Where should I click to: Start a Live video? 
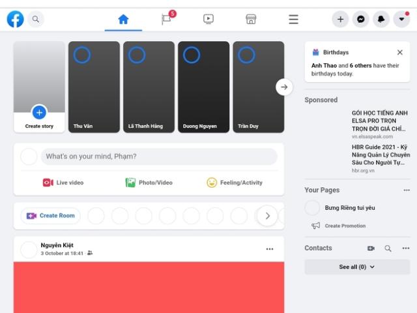coord(63,183)
